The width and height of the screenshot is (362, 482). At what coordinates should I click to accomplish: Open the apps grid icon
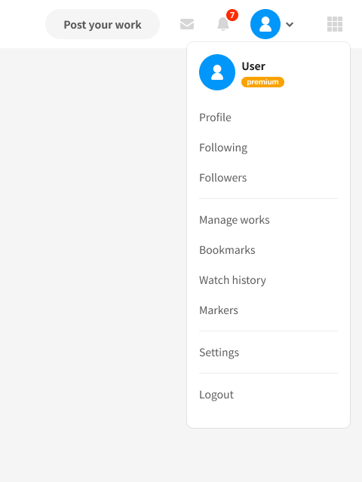pyautogui.click(x=335, y=24)
